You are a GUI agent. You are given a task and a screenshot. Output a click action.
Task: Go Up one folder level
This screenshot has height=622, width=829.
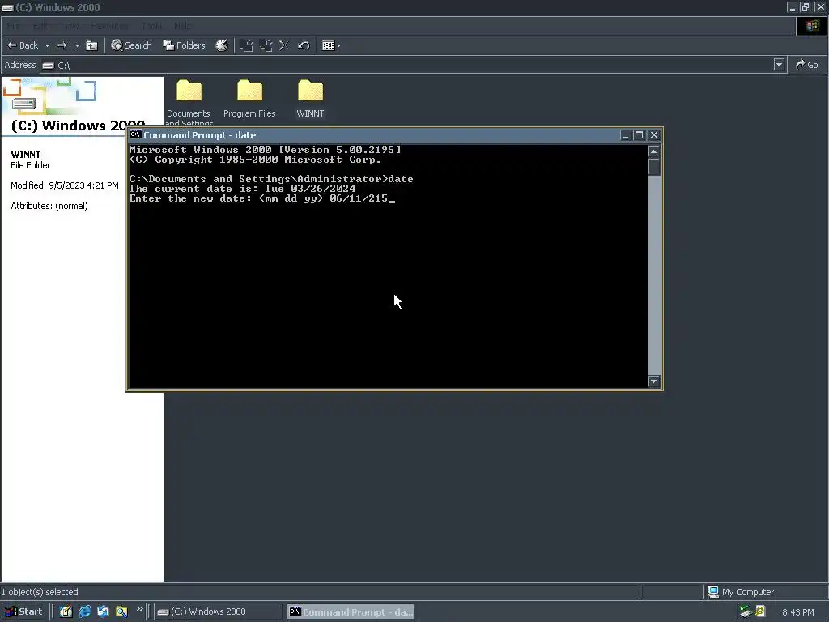click(91, 45)
